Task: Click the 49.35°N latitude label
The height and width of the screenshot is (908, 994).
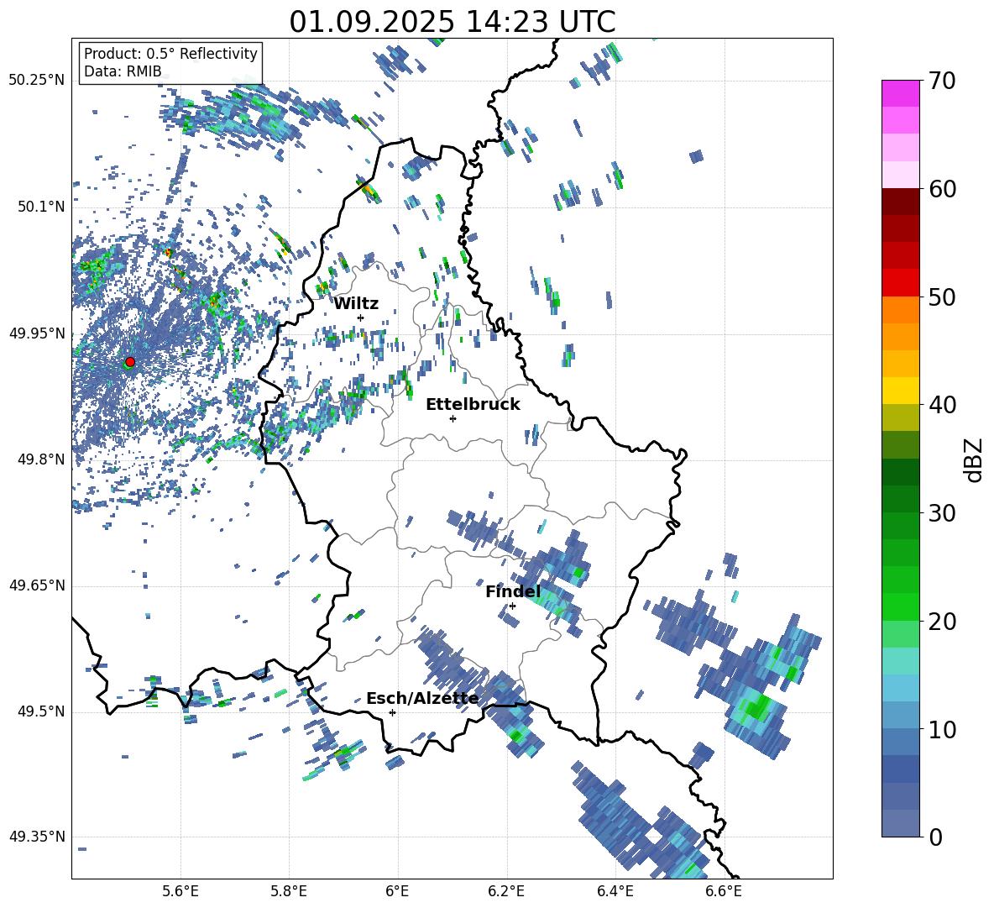Action: pyautogui.click(x=37, y=837)
